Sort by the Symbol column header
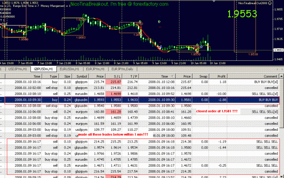This screenshot has height=178, width=284. [80, 76]
